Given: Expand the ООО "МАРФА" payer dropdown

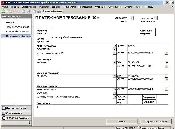Looking at the screenshot, I should point(115,50).
